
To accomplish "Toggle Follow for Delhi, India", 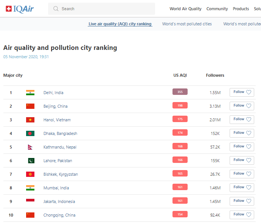I will click(x=242, y=92).
